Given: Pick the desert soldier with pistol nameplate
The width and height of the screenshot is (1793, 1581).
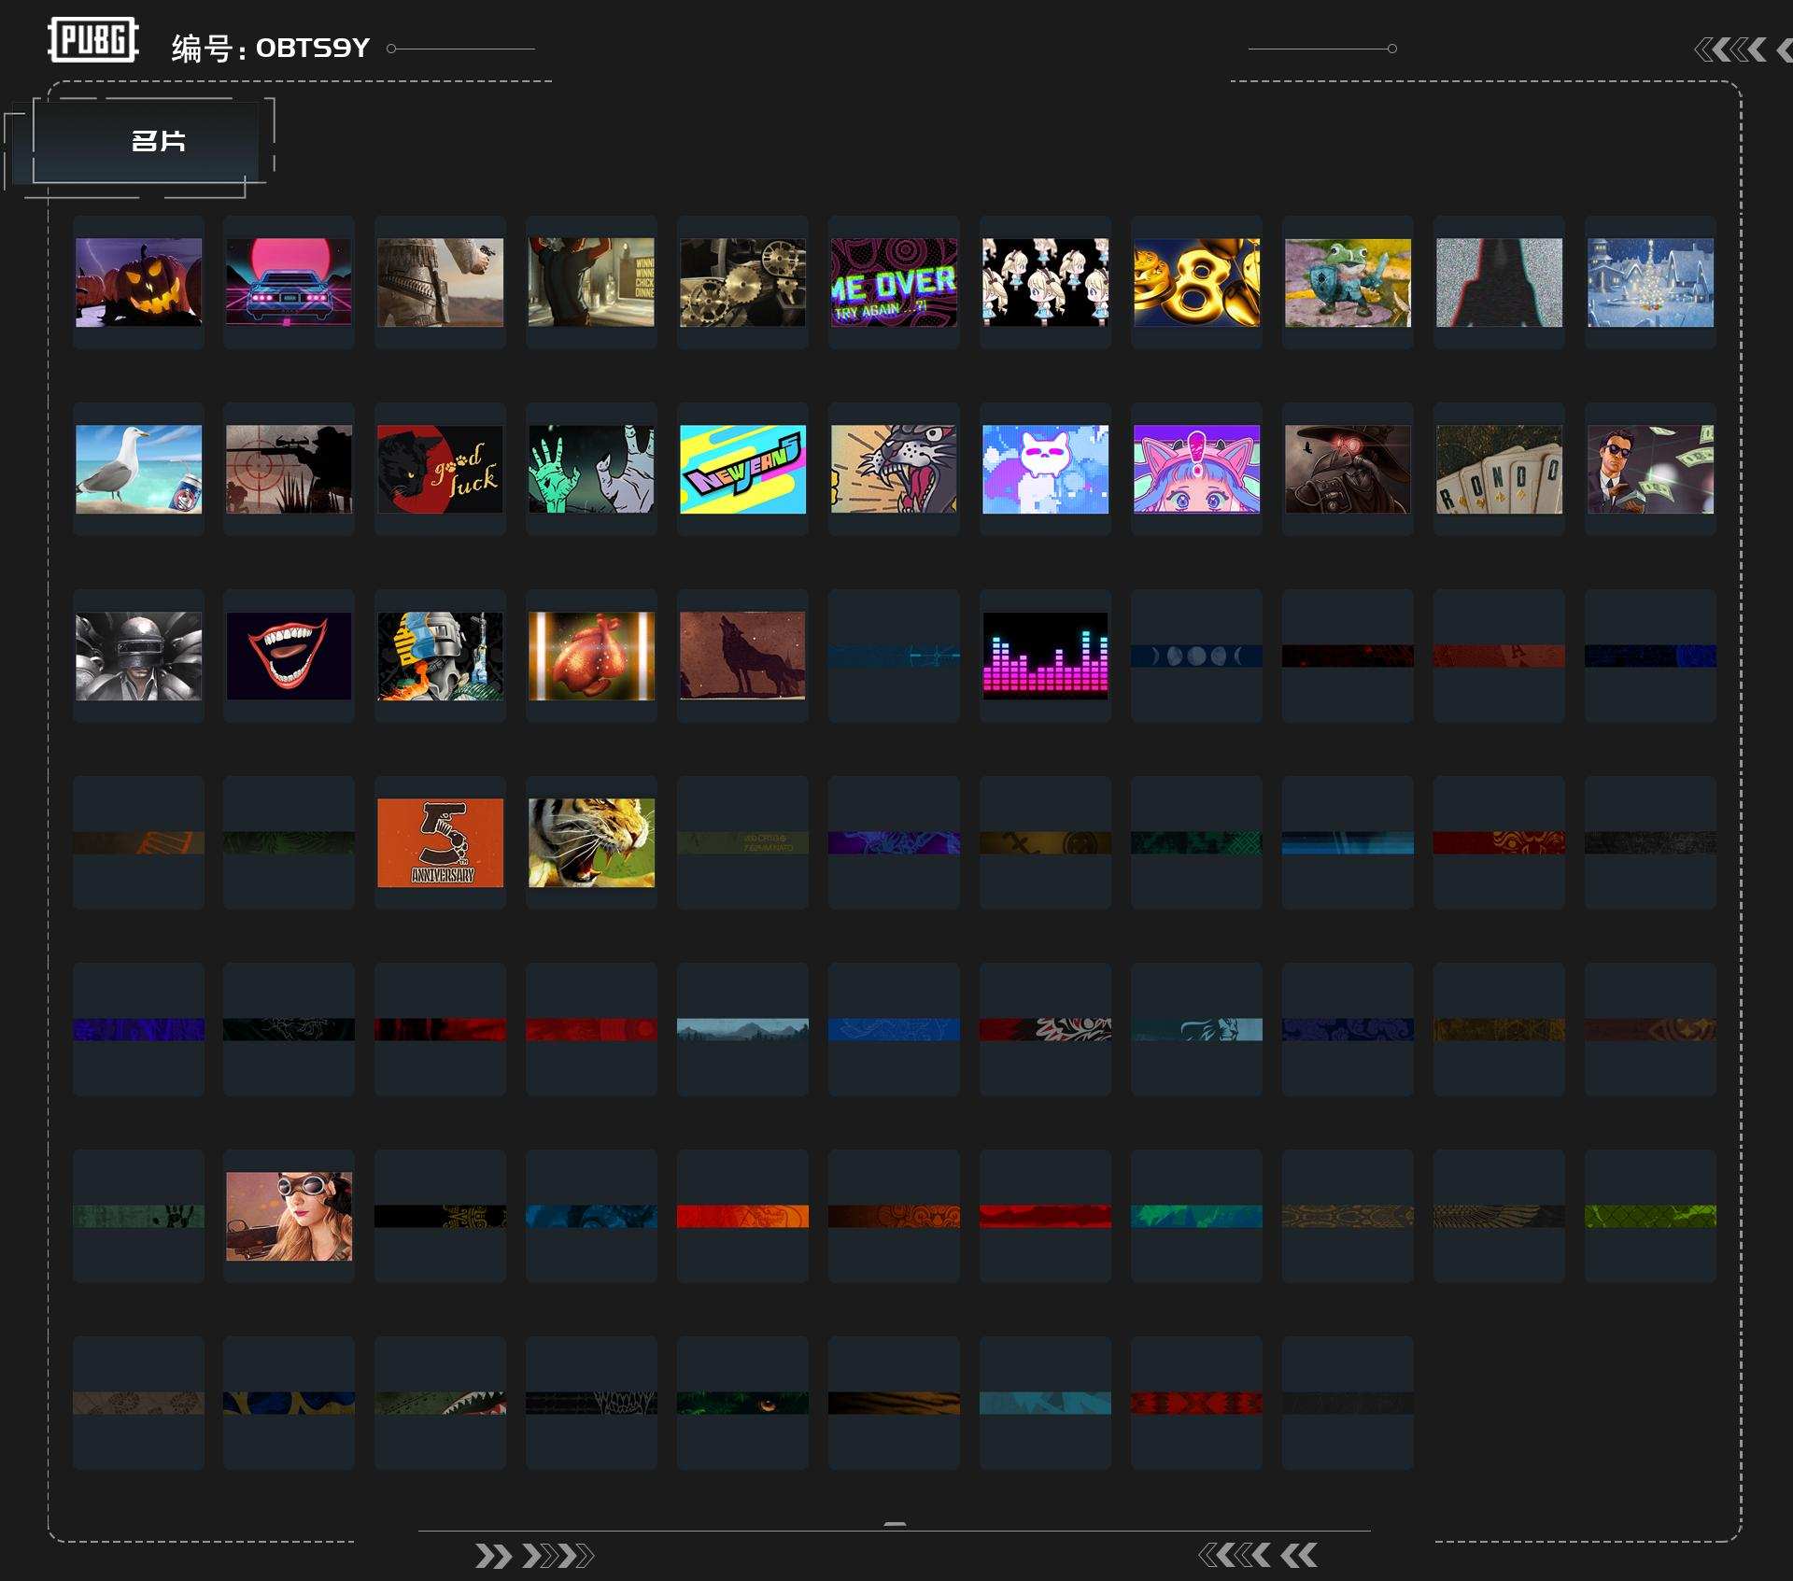Looking at the screenshot, I should [x=440, y=282].
